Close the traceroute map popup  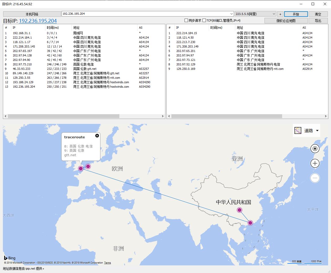97,135
